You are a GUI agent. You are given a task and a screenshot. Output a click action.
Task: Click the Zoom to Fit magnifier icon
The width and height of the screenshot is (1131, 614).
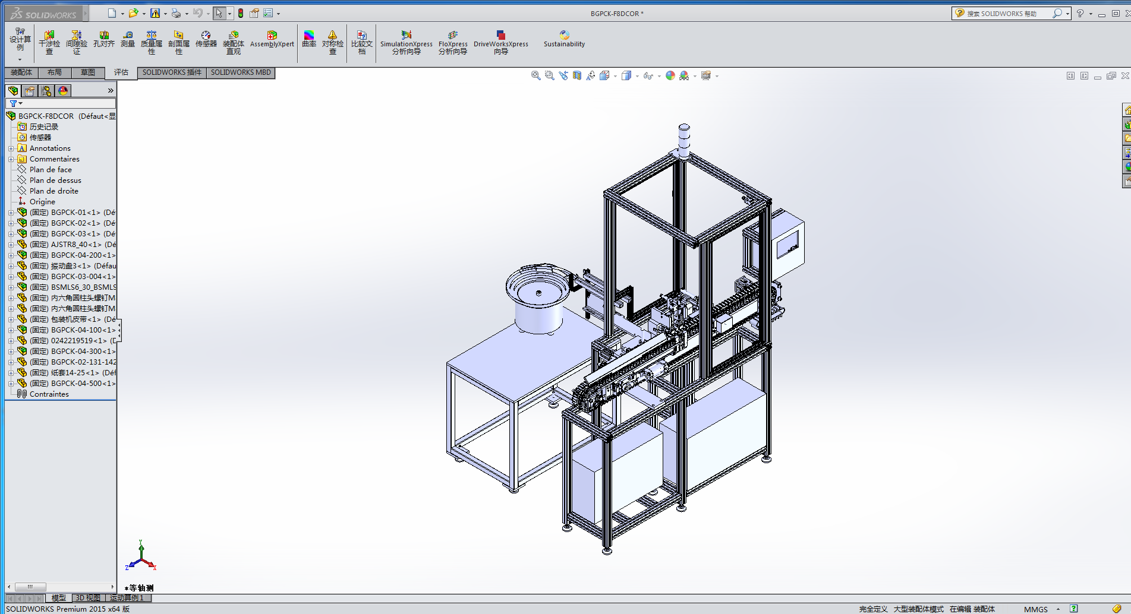[x=535, y=75]
